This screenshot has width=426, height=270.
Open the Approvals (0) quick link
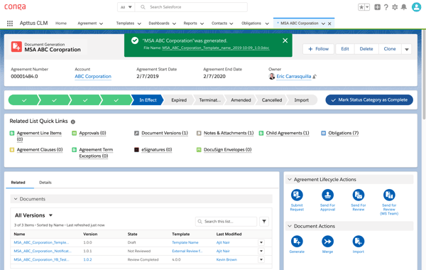[92, 133]
